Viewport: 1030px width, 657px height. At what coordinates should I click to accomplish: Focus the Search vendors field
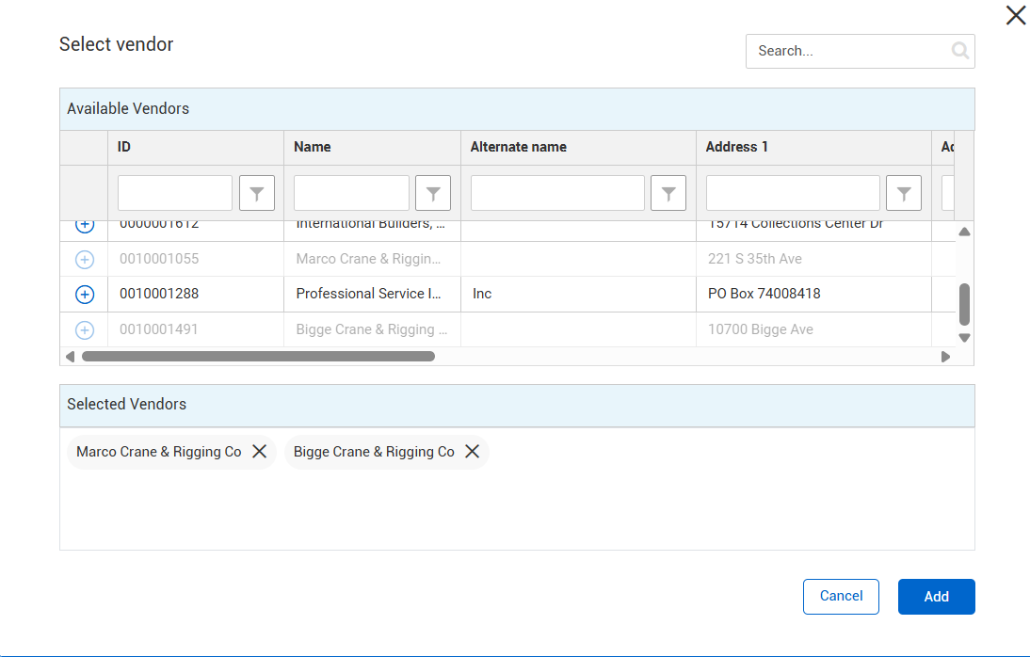pos(847,51)
